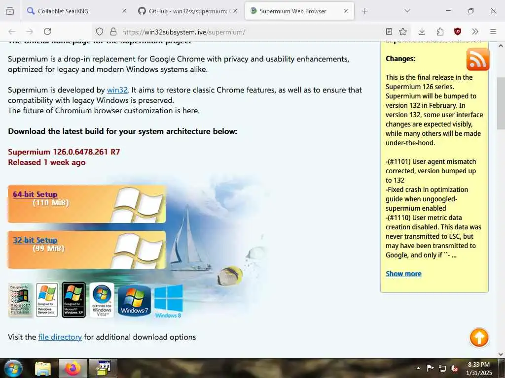Bookmark this page with star icon
The width and height of the screenshot is (505, 378).
coord(402,31)
